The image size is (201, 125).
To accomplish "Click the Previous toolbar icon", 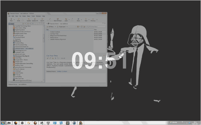I will [93, 20].
